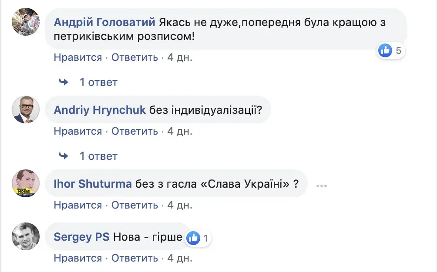
Task: Click Ответить under Sergey PS's comment
Action: tap(134, 258)
